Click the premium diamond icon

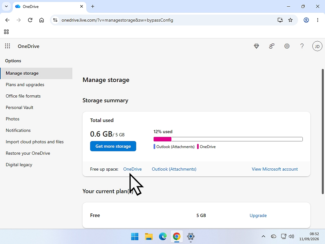pyautogui.click(x=256, y=46)
